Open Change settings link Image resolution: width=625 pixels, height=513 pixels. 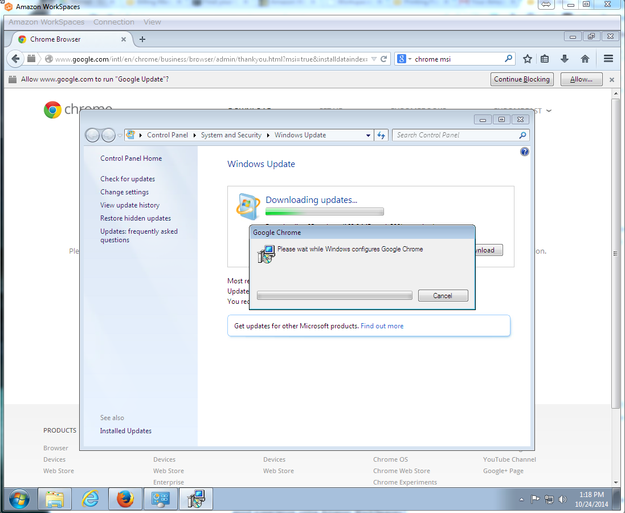coord(124,192)
